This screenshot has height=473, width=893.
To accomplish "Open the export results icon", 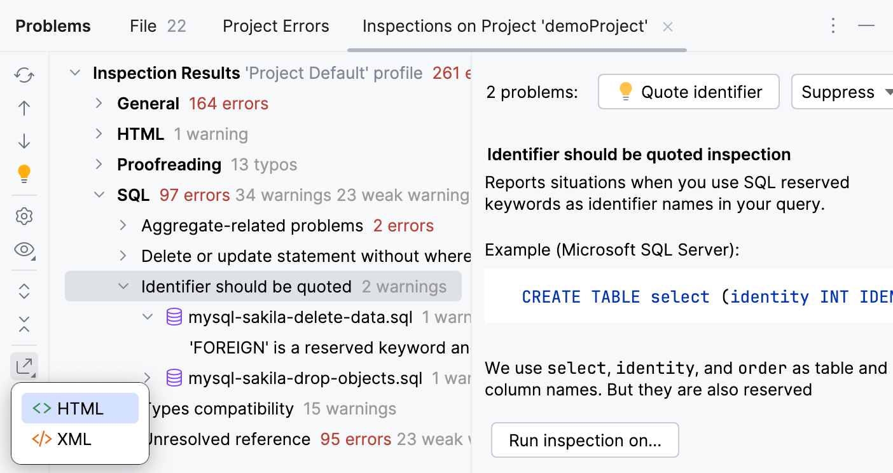I will coord(24,366).
